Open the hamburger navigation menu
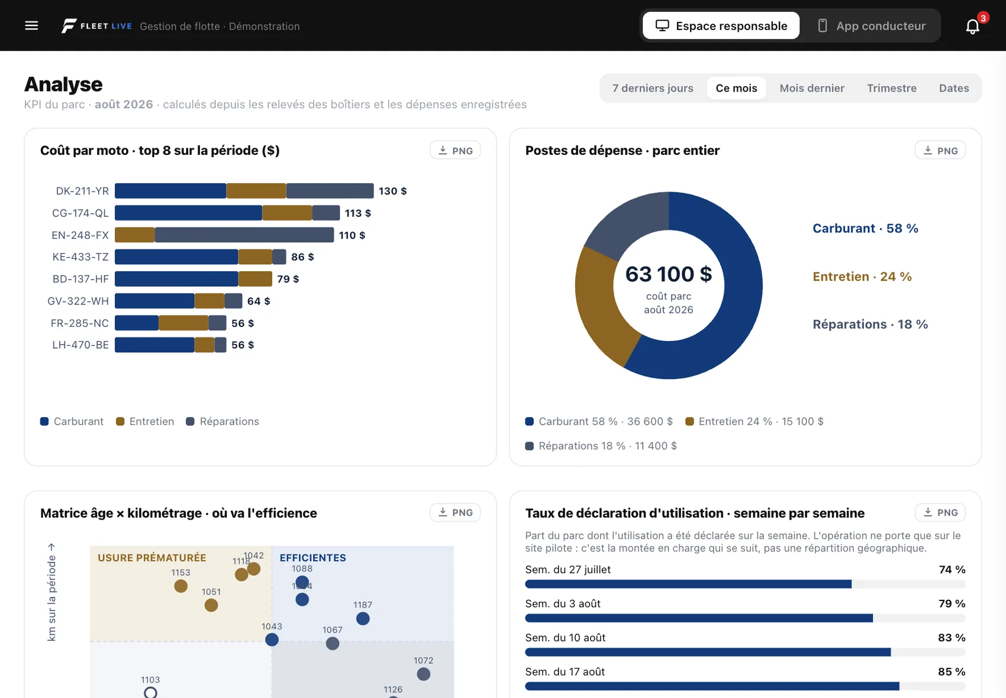Screen dimensions: 1006x698 pos(31,25)
